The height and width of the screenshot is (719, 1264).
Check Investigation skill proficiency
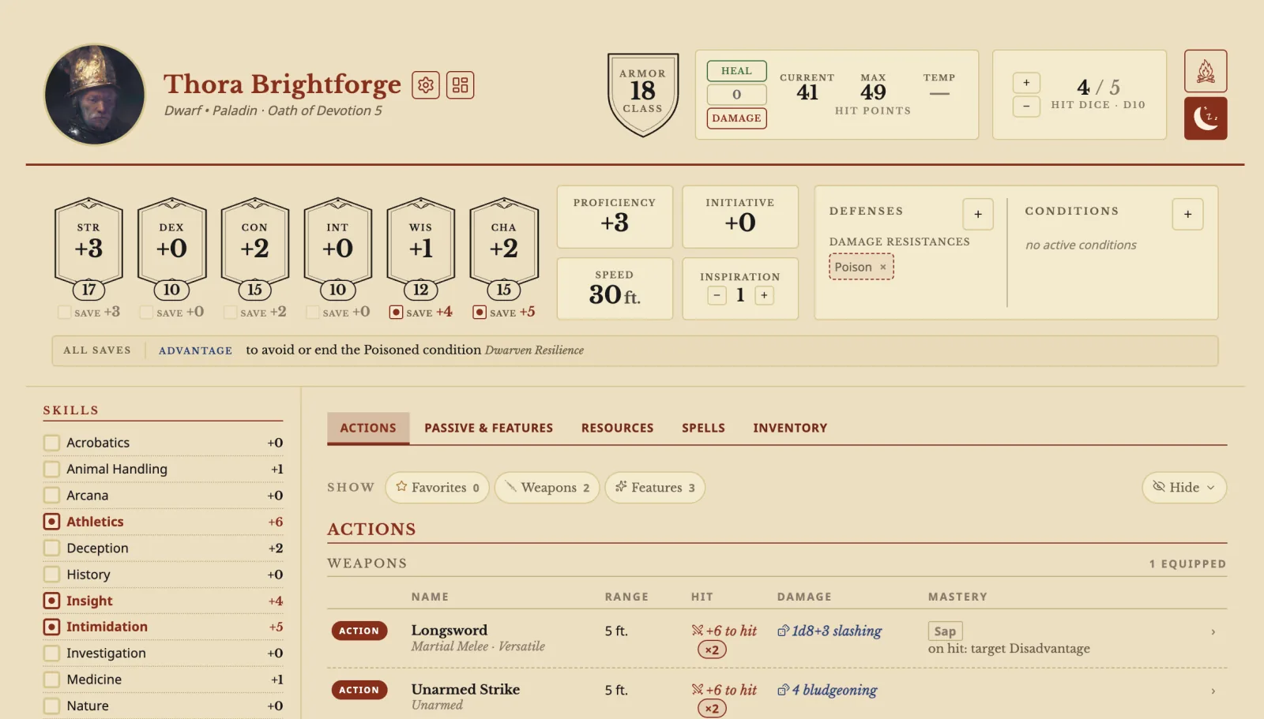tap(52, 653)
